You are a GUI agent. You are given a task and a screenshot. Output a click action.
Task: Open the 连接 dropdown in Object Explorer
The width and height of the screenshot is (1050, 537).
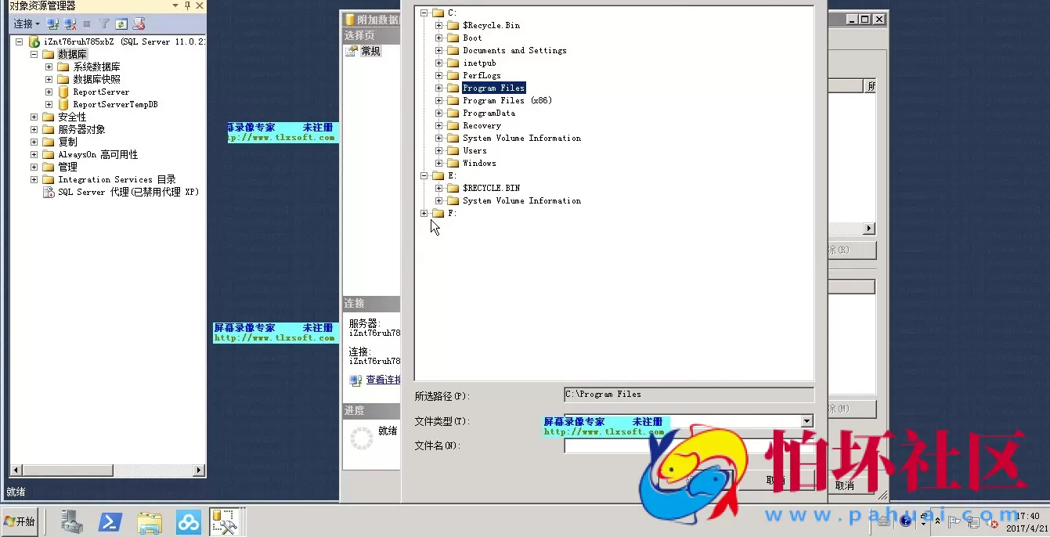coord(27,24)
